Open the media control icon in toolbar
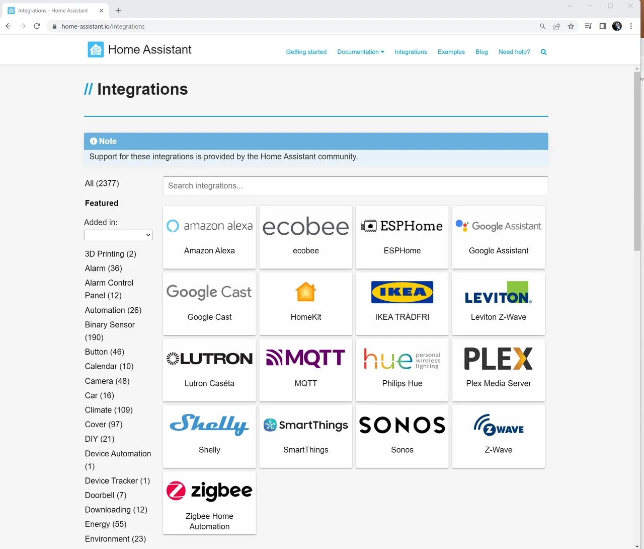The image size is (644, 549). pyautogui.click(x=588, y=26)
